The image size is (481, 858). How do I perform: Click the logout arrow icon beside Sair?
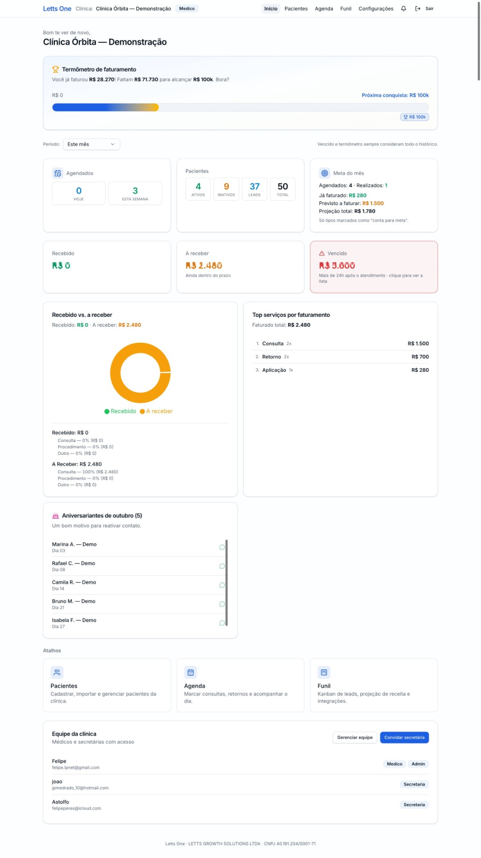pyautogui.click(x=418, y=8)
